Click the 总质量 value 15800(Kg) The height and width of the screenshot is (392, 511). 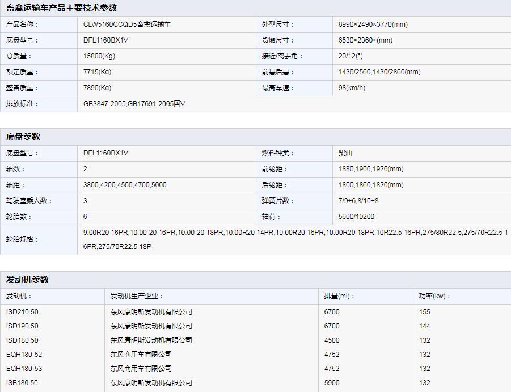(x=99, y=56)
